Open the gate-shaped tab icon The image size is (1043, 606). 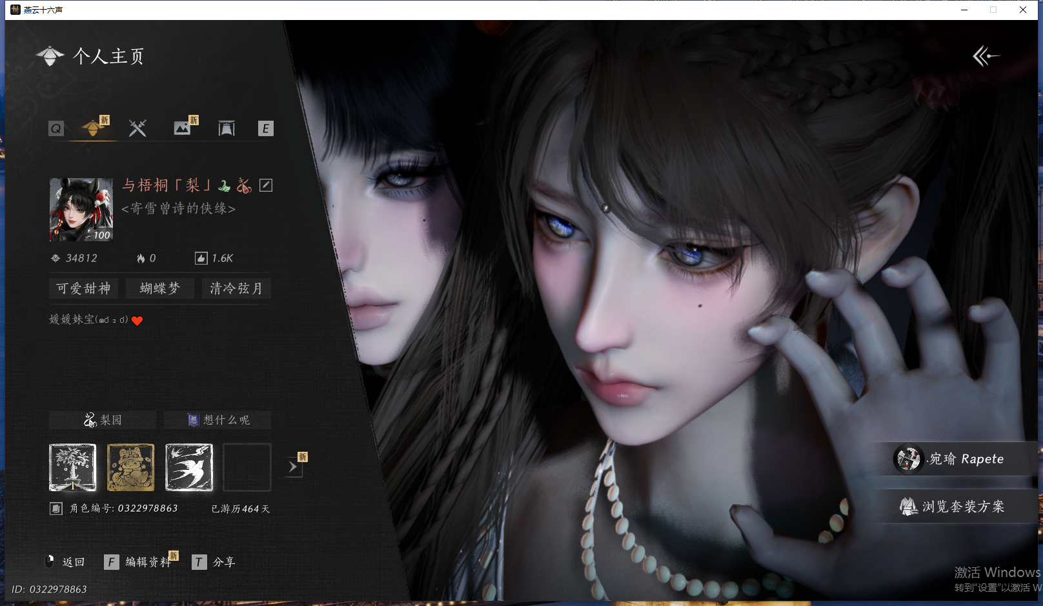click(227, 128)
